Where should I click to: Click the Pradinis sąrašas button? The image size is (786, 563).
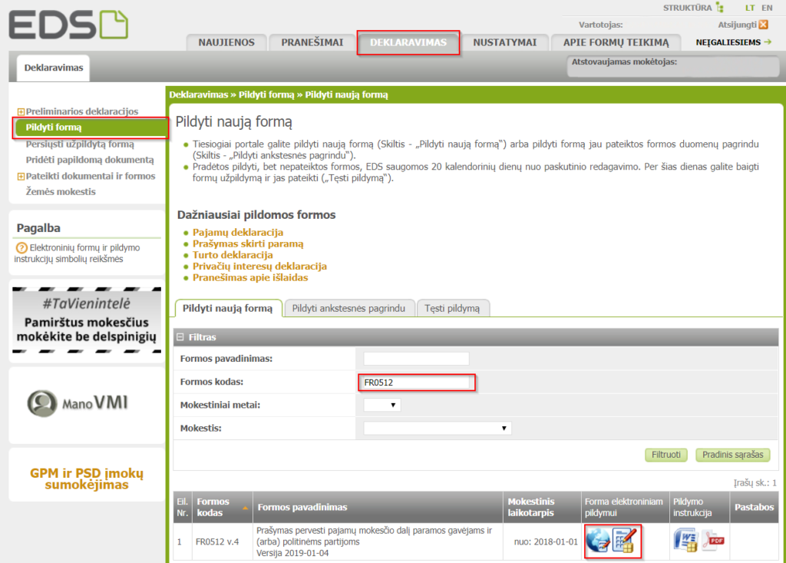pos(733,455)
